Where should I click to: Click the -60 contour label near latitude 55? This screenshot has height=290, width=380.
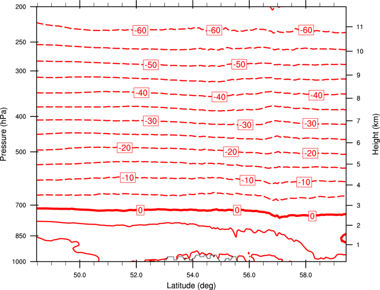[x=214, y=30]
